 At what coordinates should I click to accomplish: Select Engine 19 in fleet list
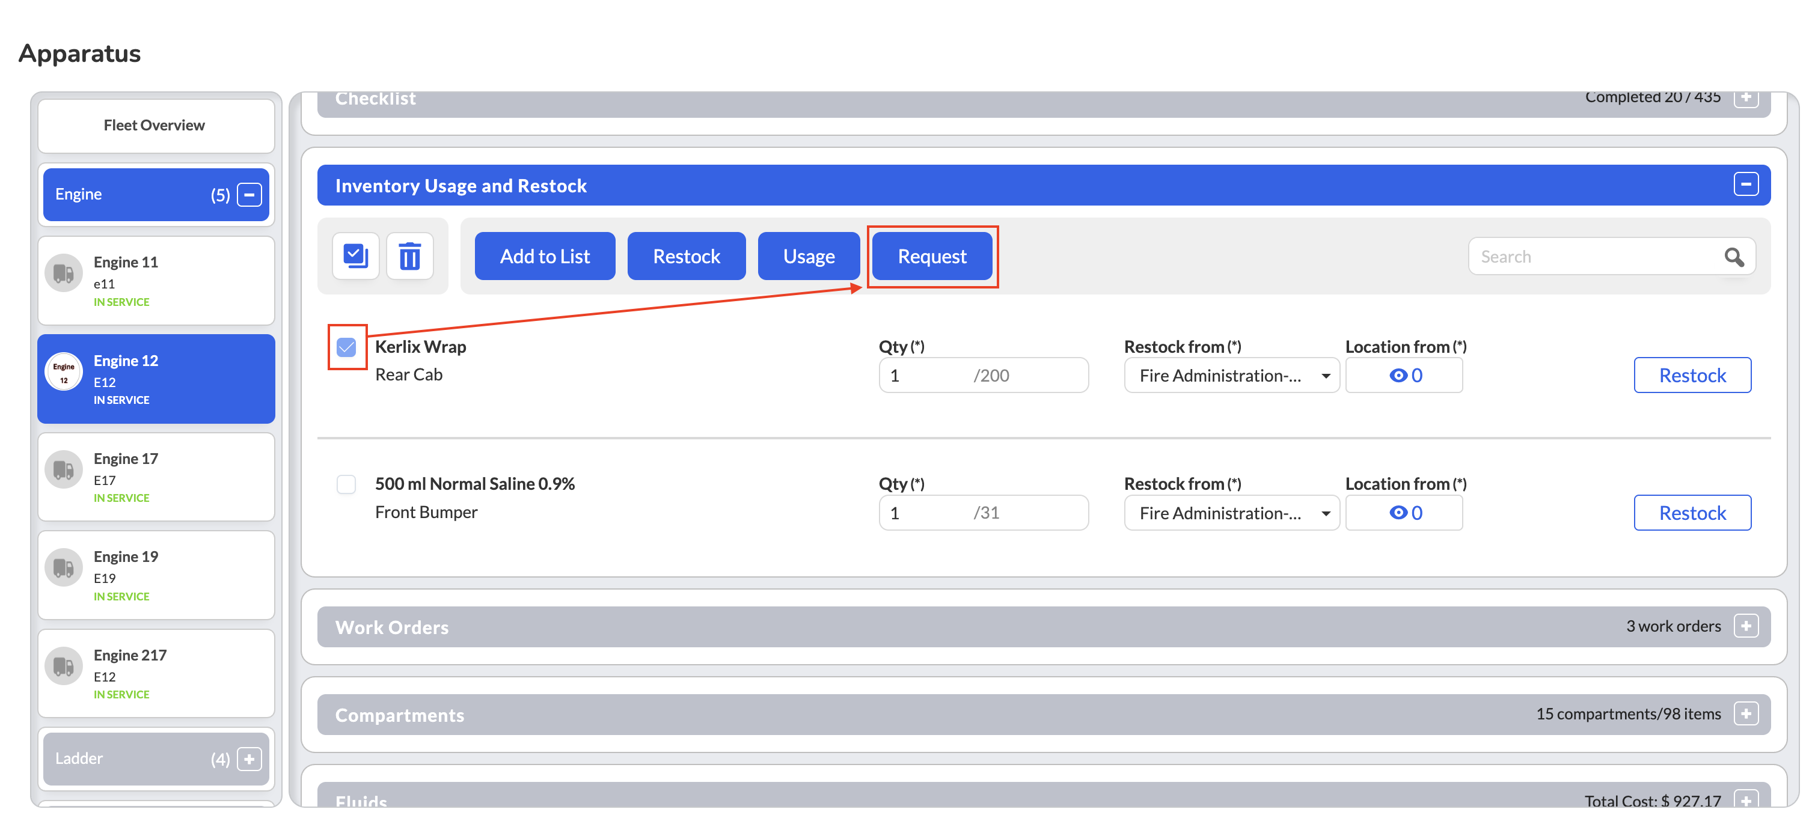coord(156,575)
